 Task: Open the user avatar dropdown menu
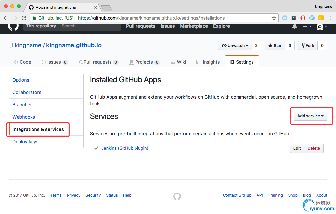(322, 27)
